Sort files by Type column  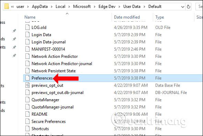tap(160, 17)
